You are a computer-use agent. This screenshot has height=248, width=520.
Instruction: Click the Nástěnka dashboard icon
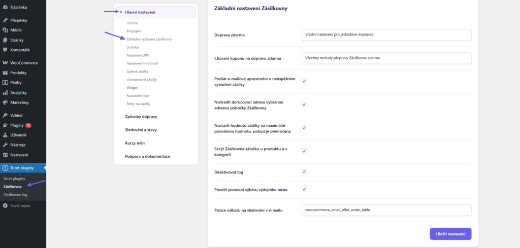(x=5, y=7)
